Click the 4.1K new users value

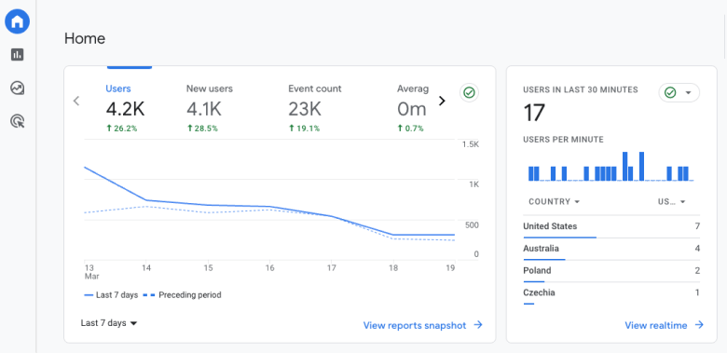(204, 109)
